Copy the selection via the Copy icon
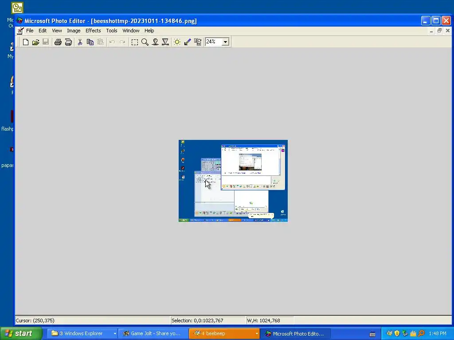The width and height of the screenshot is (454, 340). pyautogui.click(x=90, y=42)
